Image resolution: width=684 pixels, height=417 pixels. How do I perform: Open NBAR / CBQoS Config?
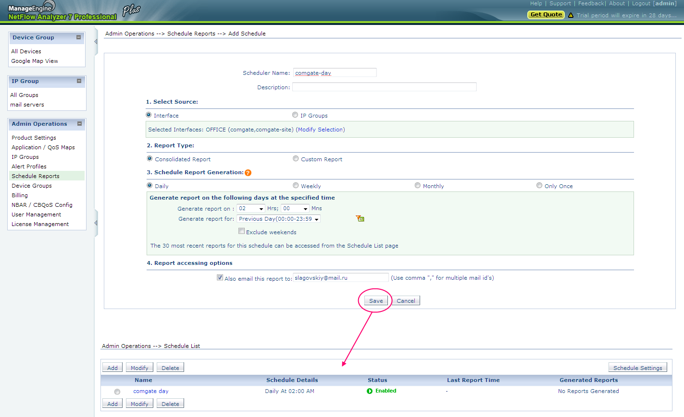[x=42, y=205]
